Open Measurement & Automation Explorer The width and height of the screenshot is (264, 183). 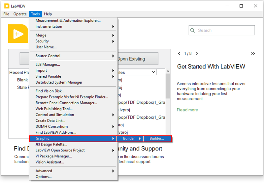(x=73, y=20)
